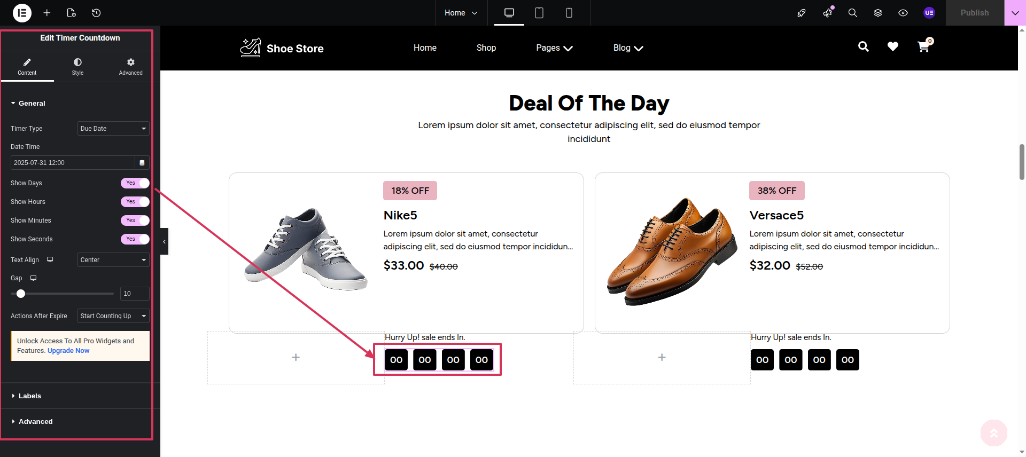Open the Structure layers icon
Image resolution: width=1026 pixels, height=457 pixels.
point(877,13)
